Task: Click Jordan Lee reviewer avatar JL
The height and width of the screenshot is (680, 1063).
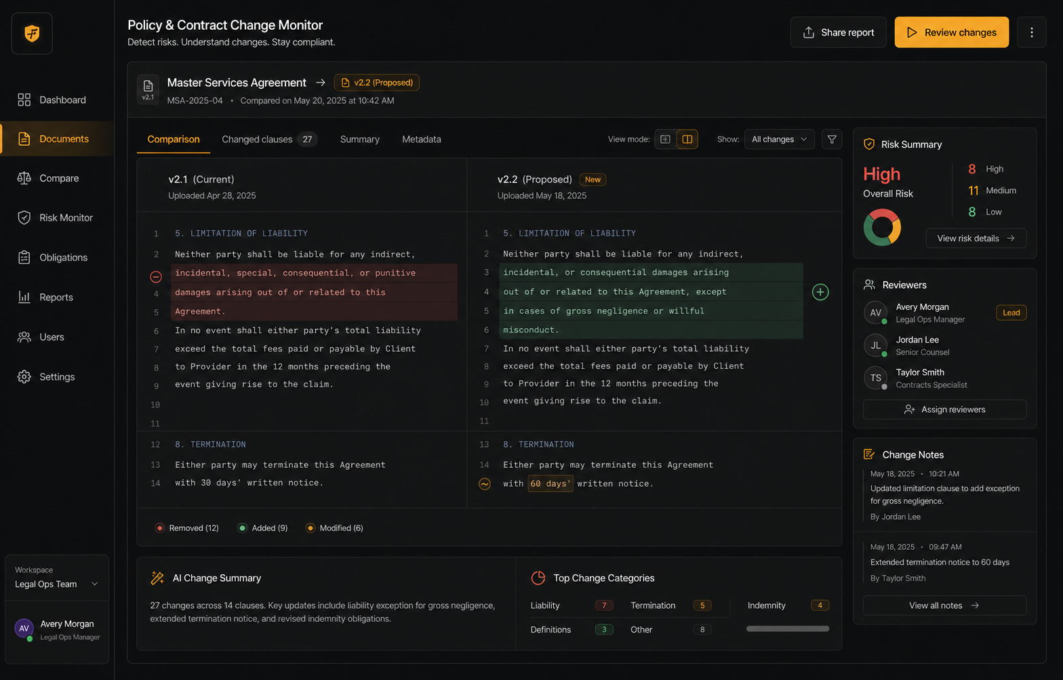Action: [x=875, y=345]
